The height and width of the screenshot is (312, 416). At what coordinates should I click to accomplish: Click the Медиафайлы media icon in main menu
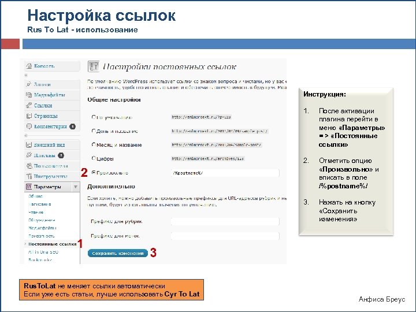(29, 95)
